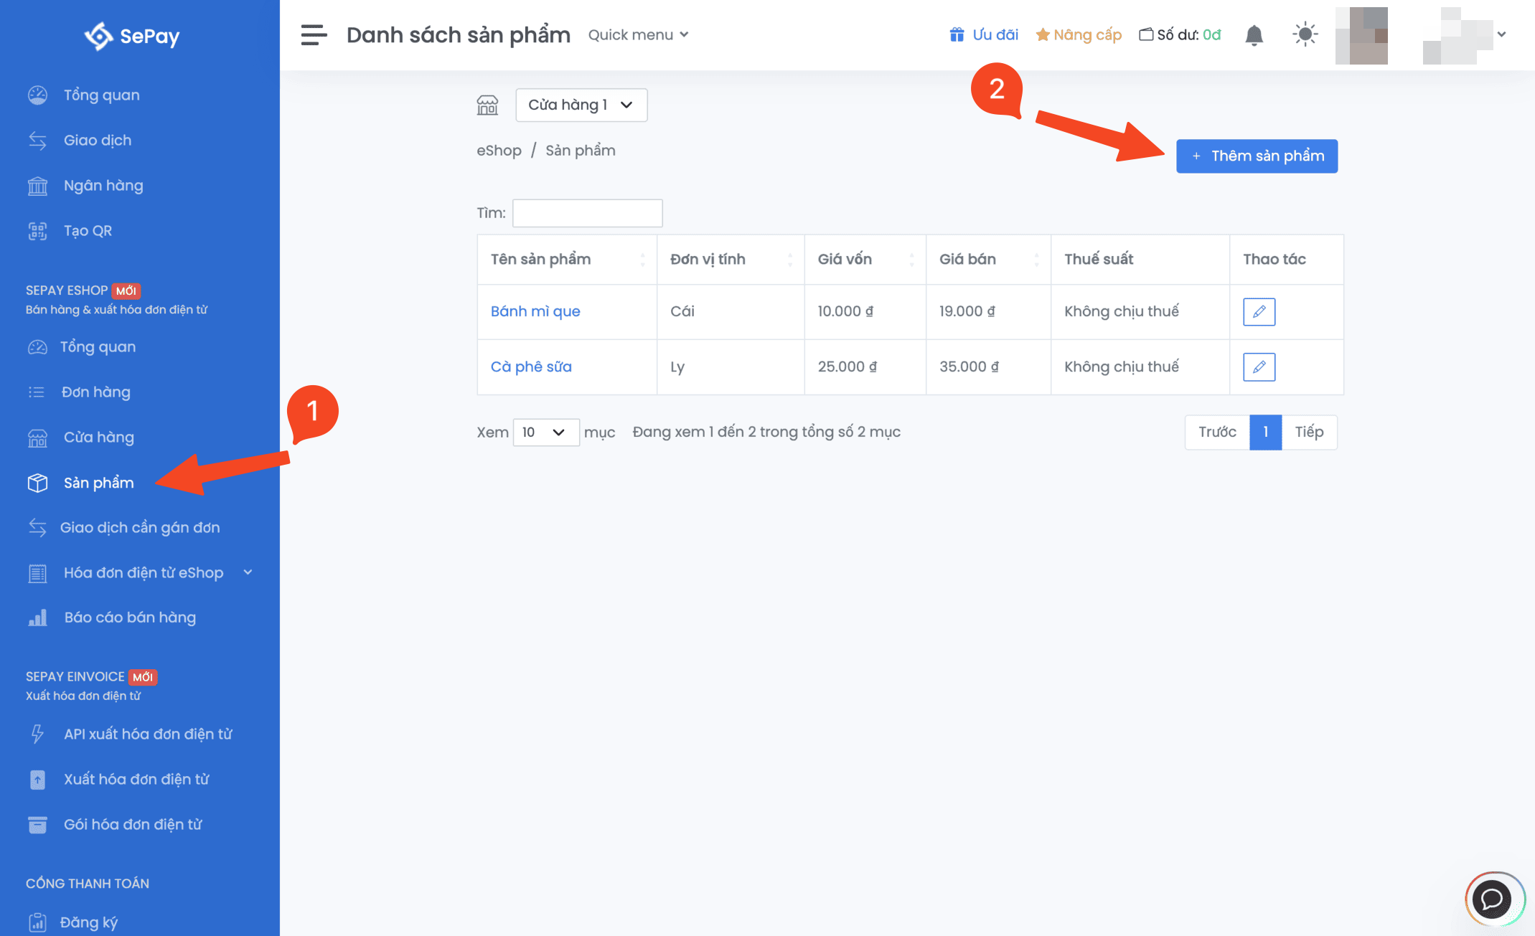The width and height of the screenshot is (1535, 936).
Task: Click edit pencil for Bánh mì que
Action: [1259, 312]
